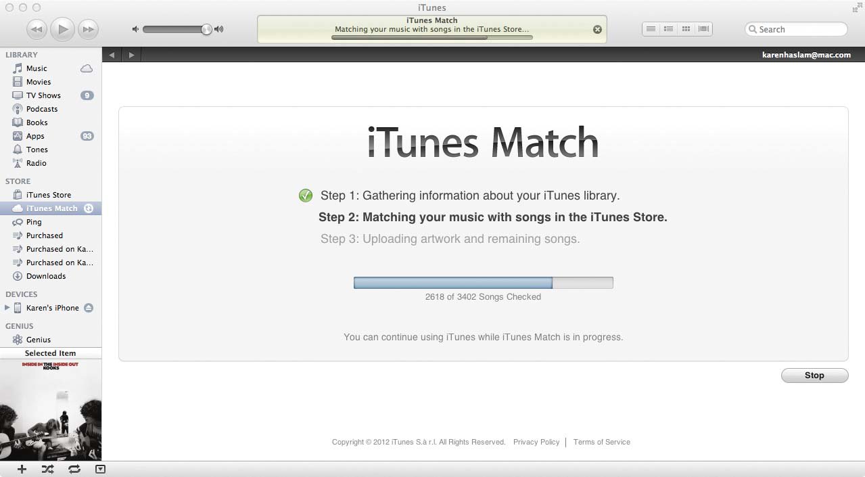Click the Apps badge showing 93
Image resolution: width=865 pixels, height=477 pixels.
(x=87, y=136)
